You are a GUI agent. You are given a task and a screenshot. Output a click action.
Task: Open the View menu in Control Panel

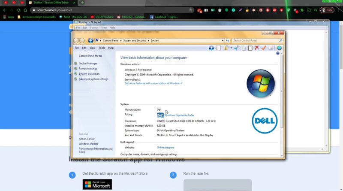click(x=92, y=48)
